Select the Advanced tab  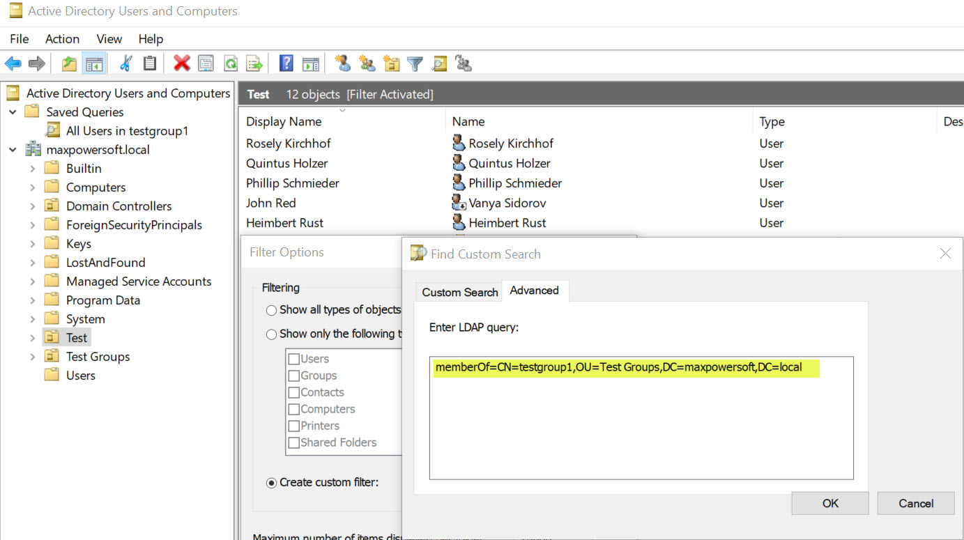point(535,291)
